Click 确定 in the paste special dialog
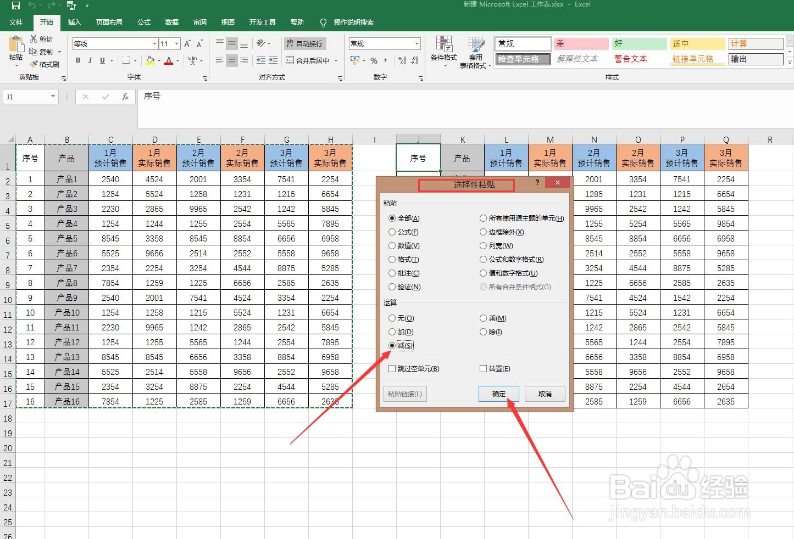Screen dimensions: 794x539 coord(499,394)
